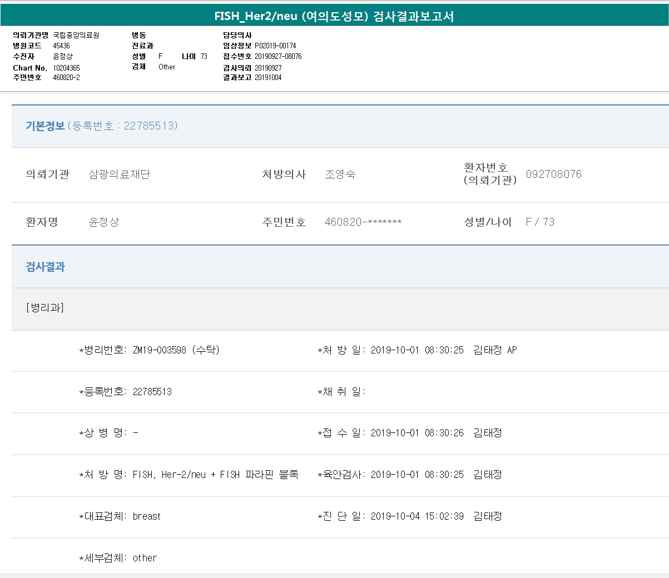Click the 처방의사 label in 기본정보

point(284,175)
